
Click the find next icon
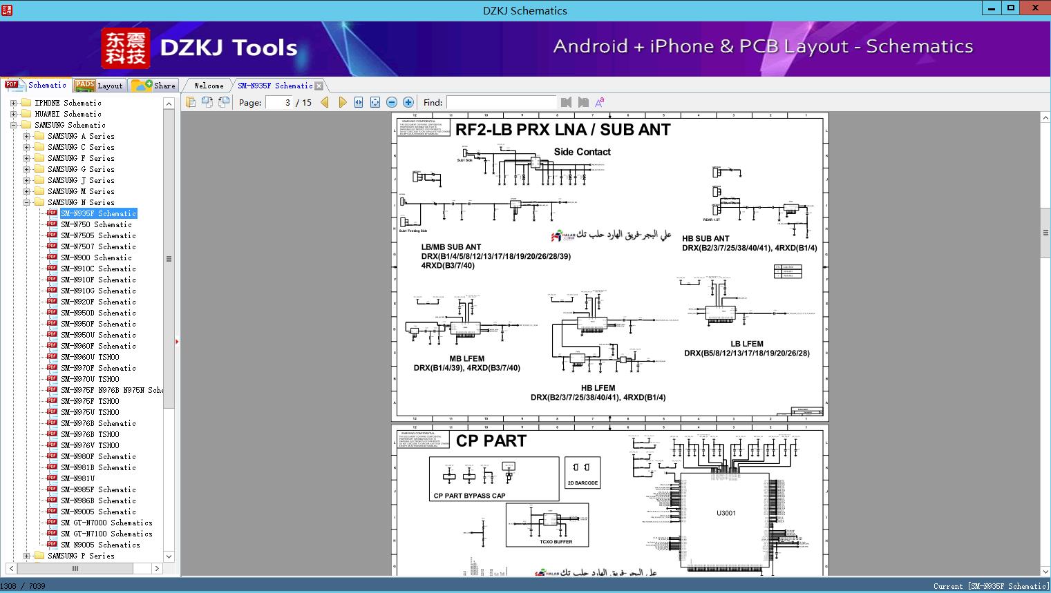click(x=583, y=102)
